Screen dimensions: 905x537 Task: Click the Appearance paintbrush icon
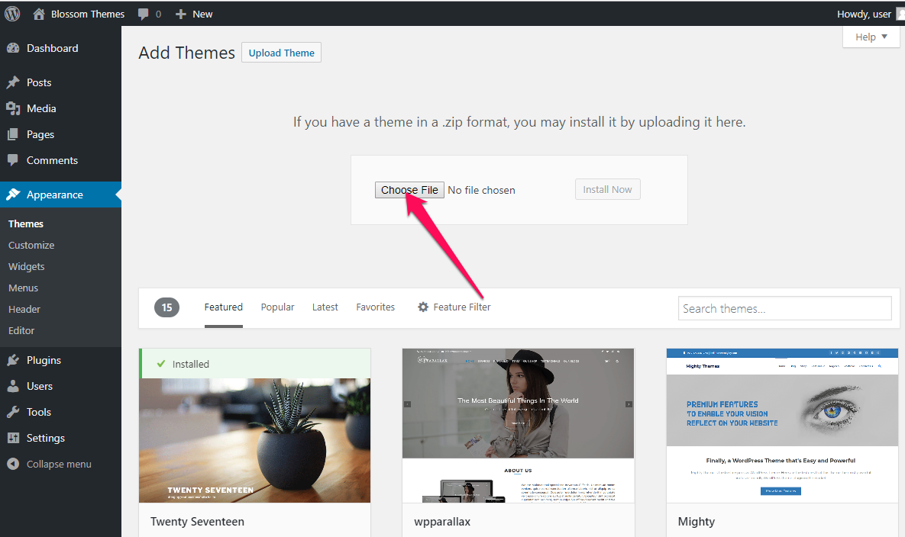(13, 195)
